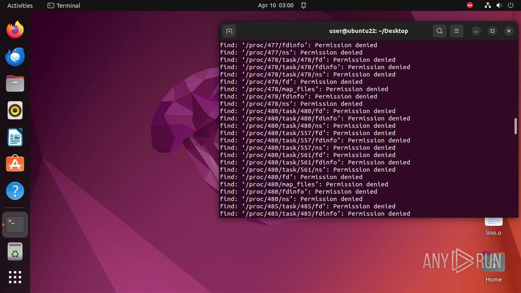Open the volume indicator
This screenshot has height=293, width=521.
click(x=499, y=5)
